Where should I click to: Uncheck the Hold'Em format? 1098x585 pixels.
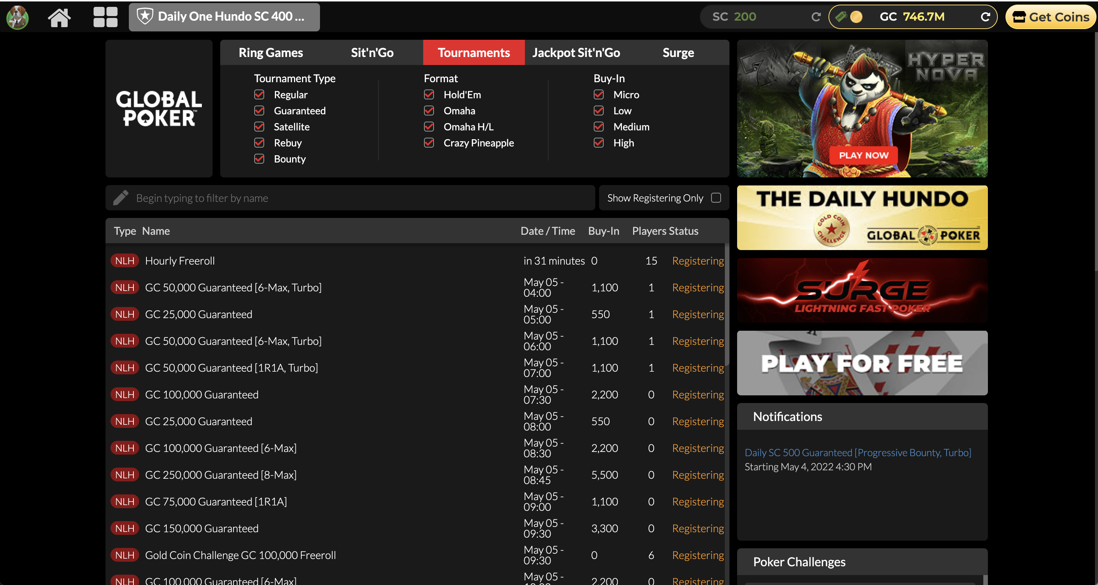click(x=429, y=94)
